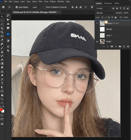131x140 pixels.
Task: Toggle lock transparent pixels
Action: (x=102, y=17)
